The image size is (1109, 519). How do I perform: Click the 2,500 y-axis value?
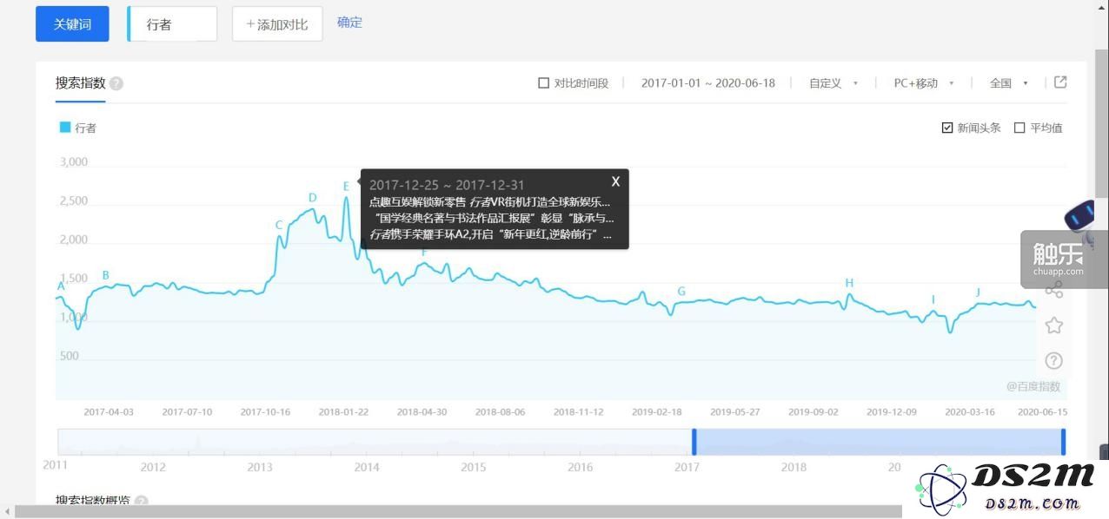(x=74, y=201)
